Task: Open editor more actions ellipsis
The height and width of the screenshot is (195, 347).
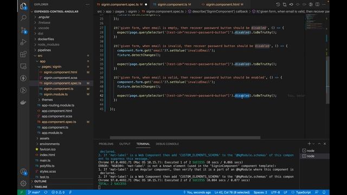Action: 324,4
